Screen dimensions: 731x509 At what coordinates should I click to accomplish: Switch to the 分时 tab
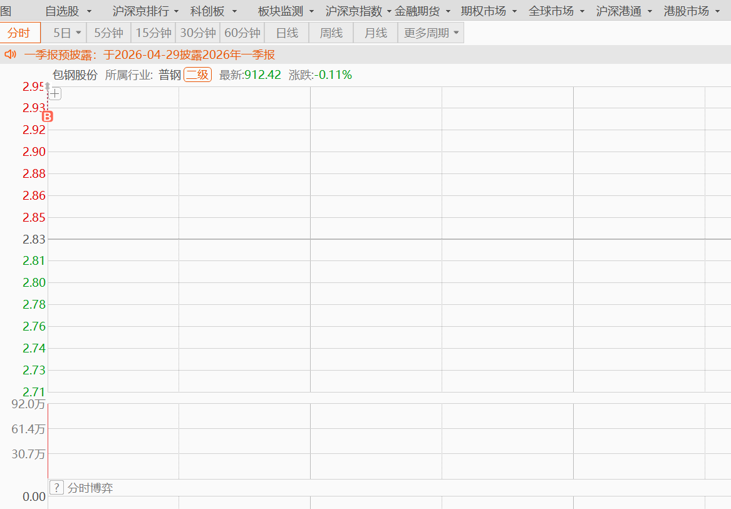[x=20, y=33]
